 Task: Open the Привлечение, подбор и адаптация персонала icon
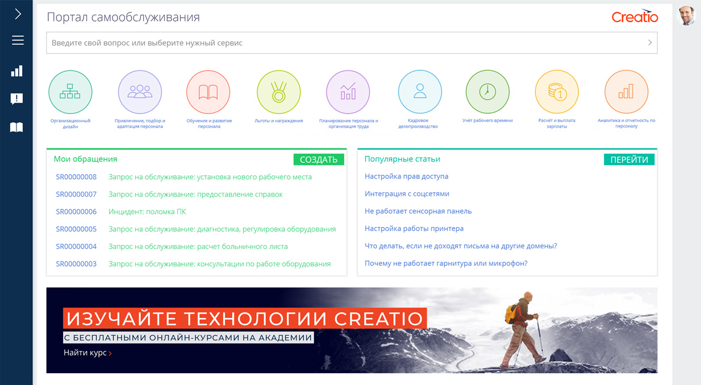(140, 92)
